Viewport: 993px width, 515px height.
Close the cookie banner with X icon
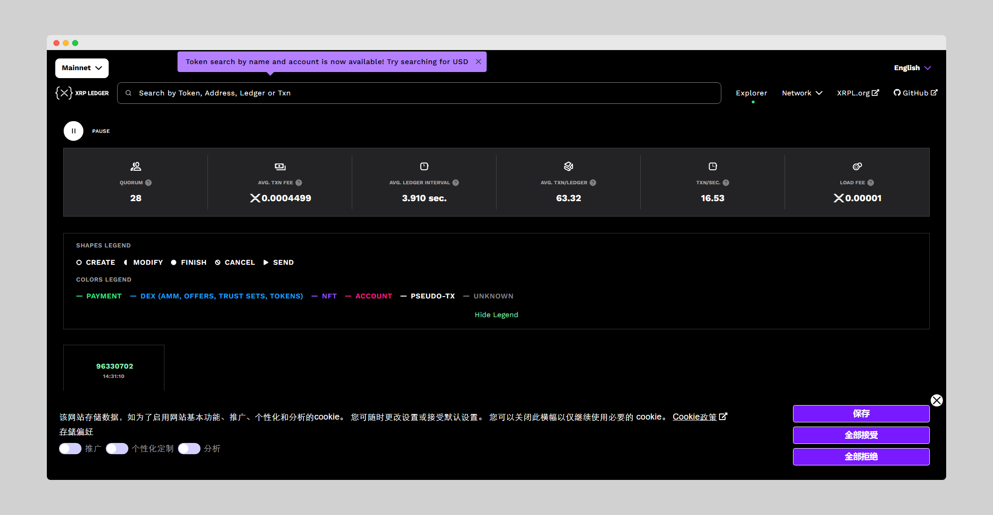tap(936, 400)
